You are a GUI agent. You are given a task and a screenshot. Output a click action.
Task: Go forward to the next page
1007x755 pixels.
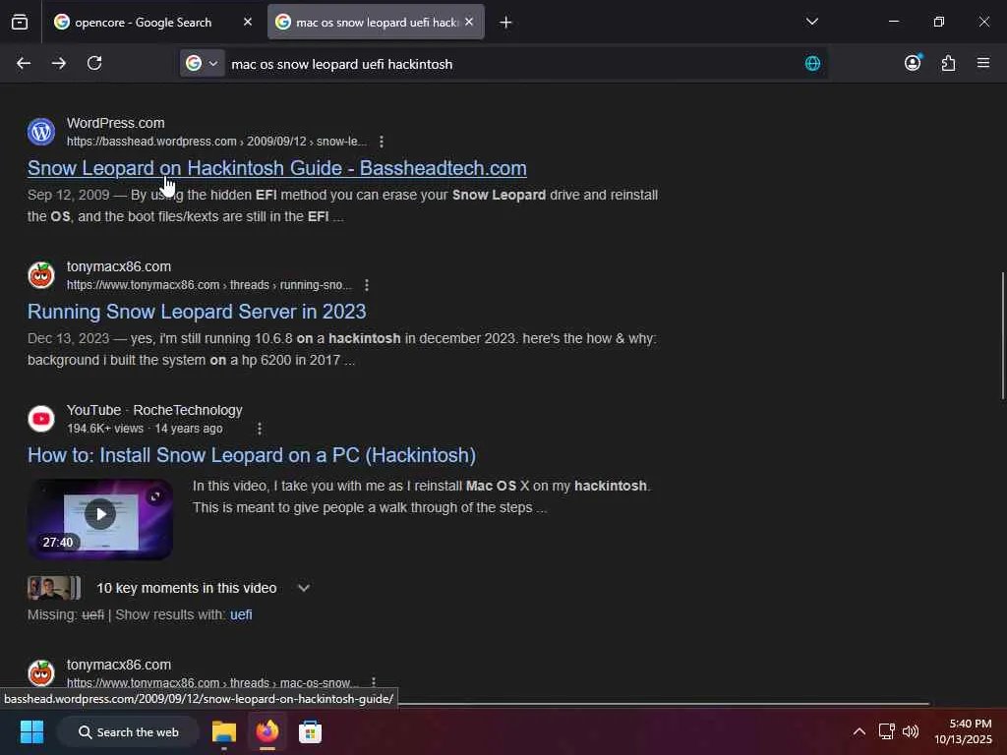coord(58,63)
